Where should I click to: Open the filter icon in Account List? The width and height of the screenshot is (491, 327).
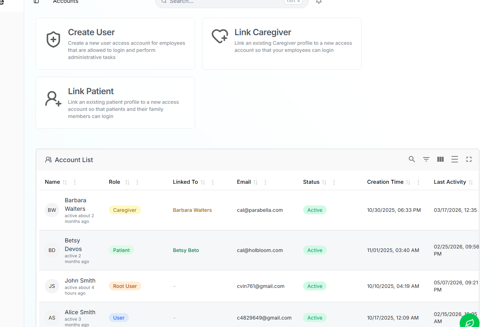(x=426, y=159)
